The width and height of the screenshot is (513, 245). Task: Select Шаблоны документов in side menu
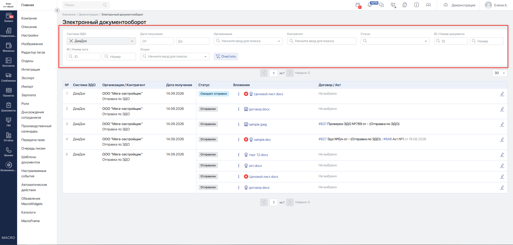30,160
